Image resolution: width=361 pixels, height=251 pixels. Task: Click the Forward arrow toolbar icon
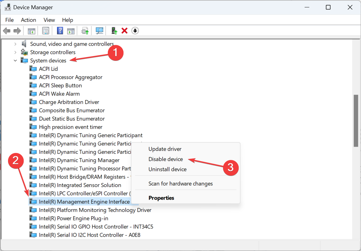pos(17,30)
